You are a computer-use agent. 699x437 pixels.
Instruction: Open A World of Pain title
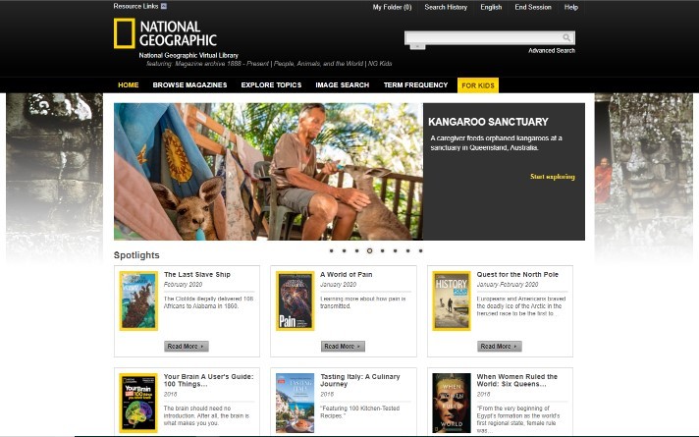(347, 275)
